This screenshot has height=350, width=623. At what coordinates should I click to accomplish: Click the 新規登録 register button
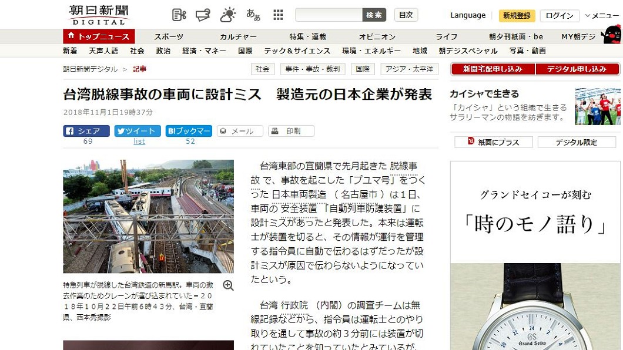tap(517, 15)
